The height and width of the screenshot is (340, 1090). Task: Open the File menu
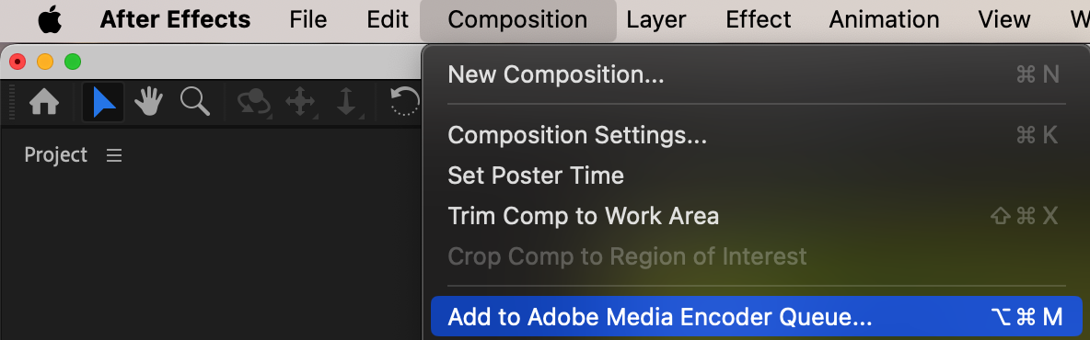tap(308, 19)
